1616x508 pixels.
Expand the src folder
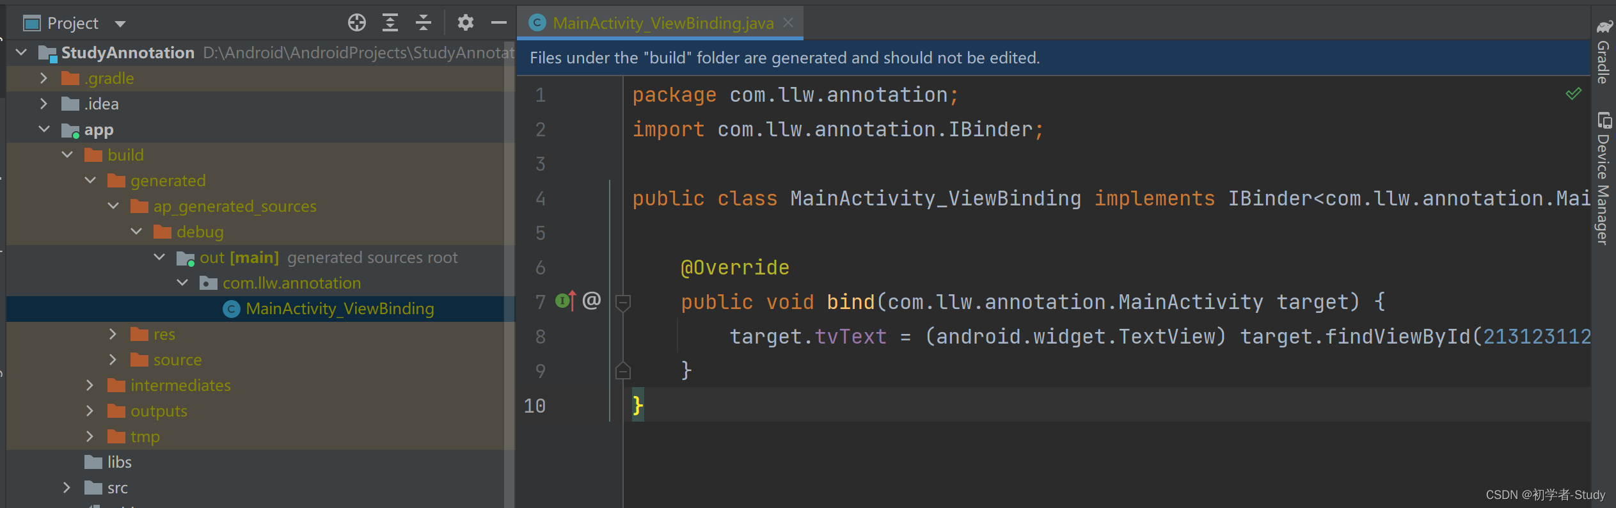point(67,488)
